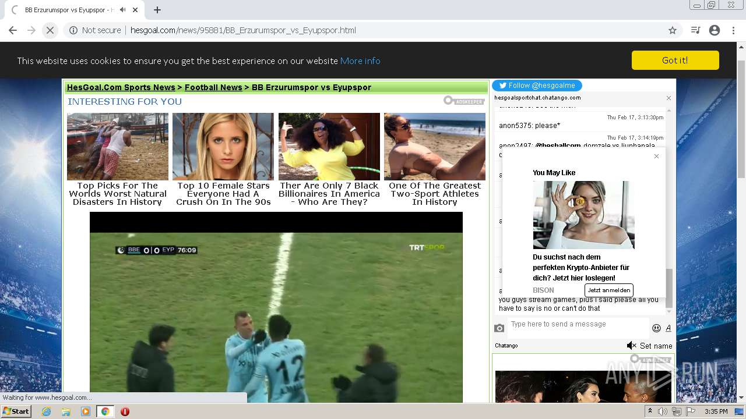746x419 pixels.
Task: Open system volume tray icon
Action: click(663, 411)
